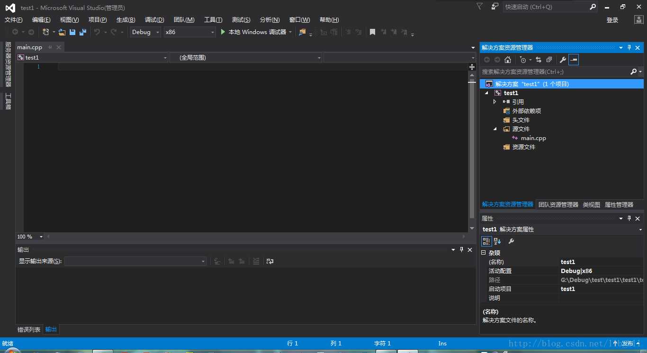
Task: Open the 服务器资源管理器 side tab
Action: pyautogui.click(x=8, y=64)
